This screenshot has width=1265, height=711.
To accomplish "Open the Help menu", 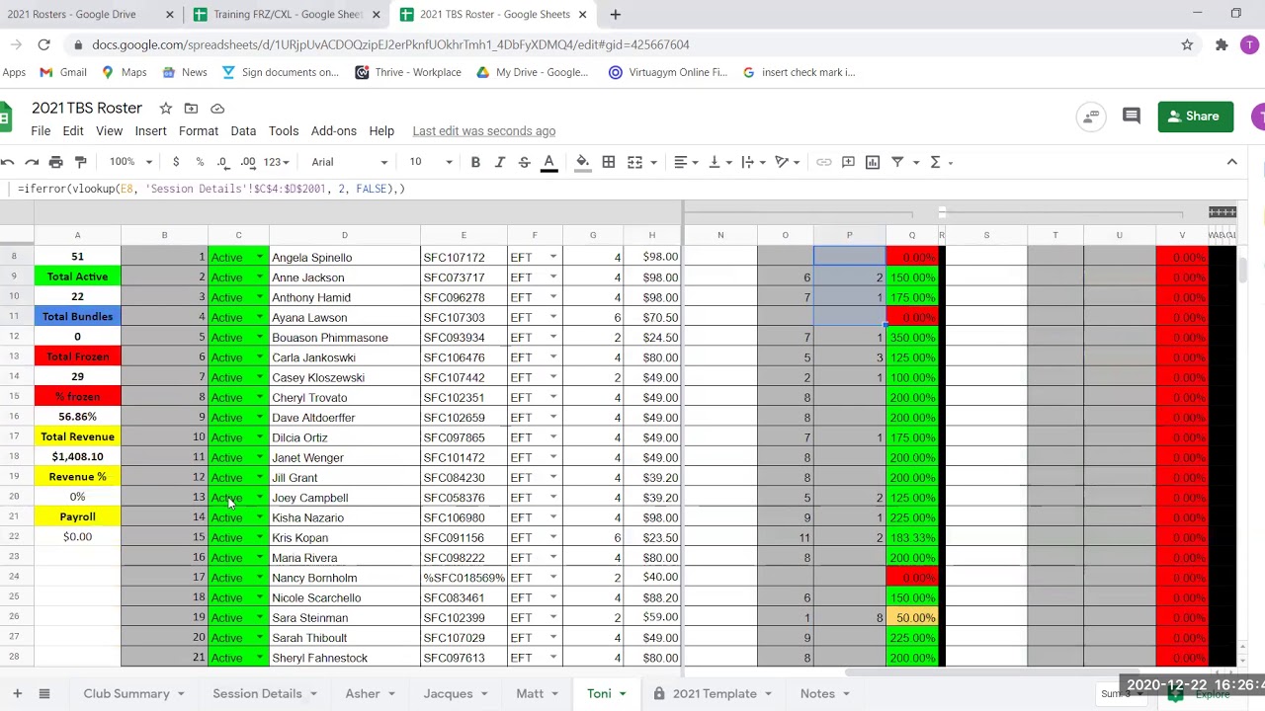I will coord(381,131).
